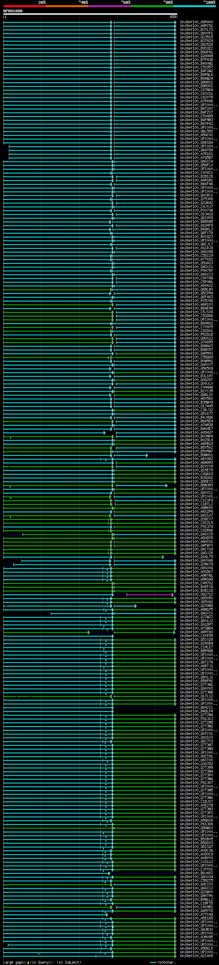Choose the UniRef100_Q8H8S1 label
Viewport: 219px width, 965px height.
click(x=196, y=82)
